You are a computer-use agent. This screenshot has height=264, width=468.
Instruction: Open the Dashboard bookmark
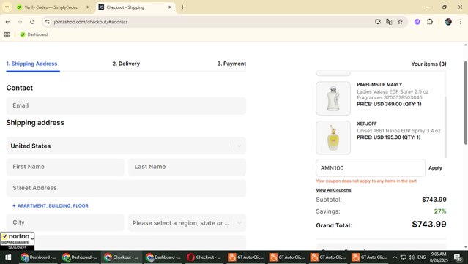coord(34,34)
